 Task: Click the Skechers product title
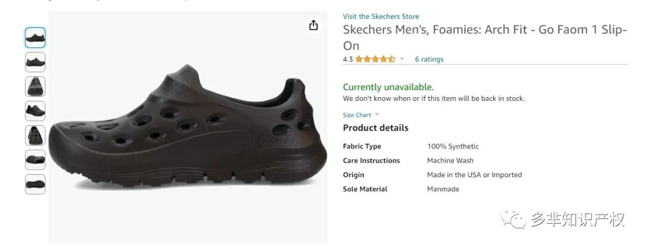tap(485, 38)
